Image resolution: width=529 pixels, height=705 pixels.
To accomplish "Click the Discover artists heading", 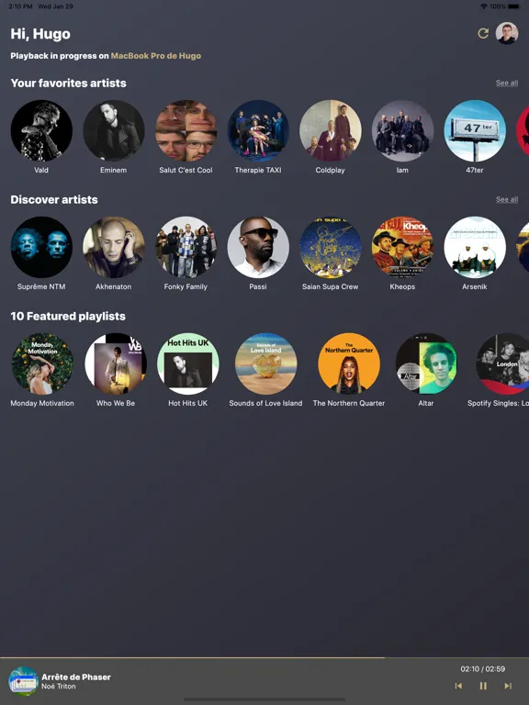I will pyautogui.click(x=54, y=199).
